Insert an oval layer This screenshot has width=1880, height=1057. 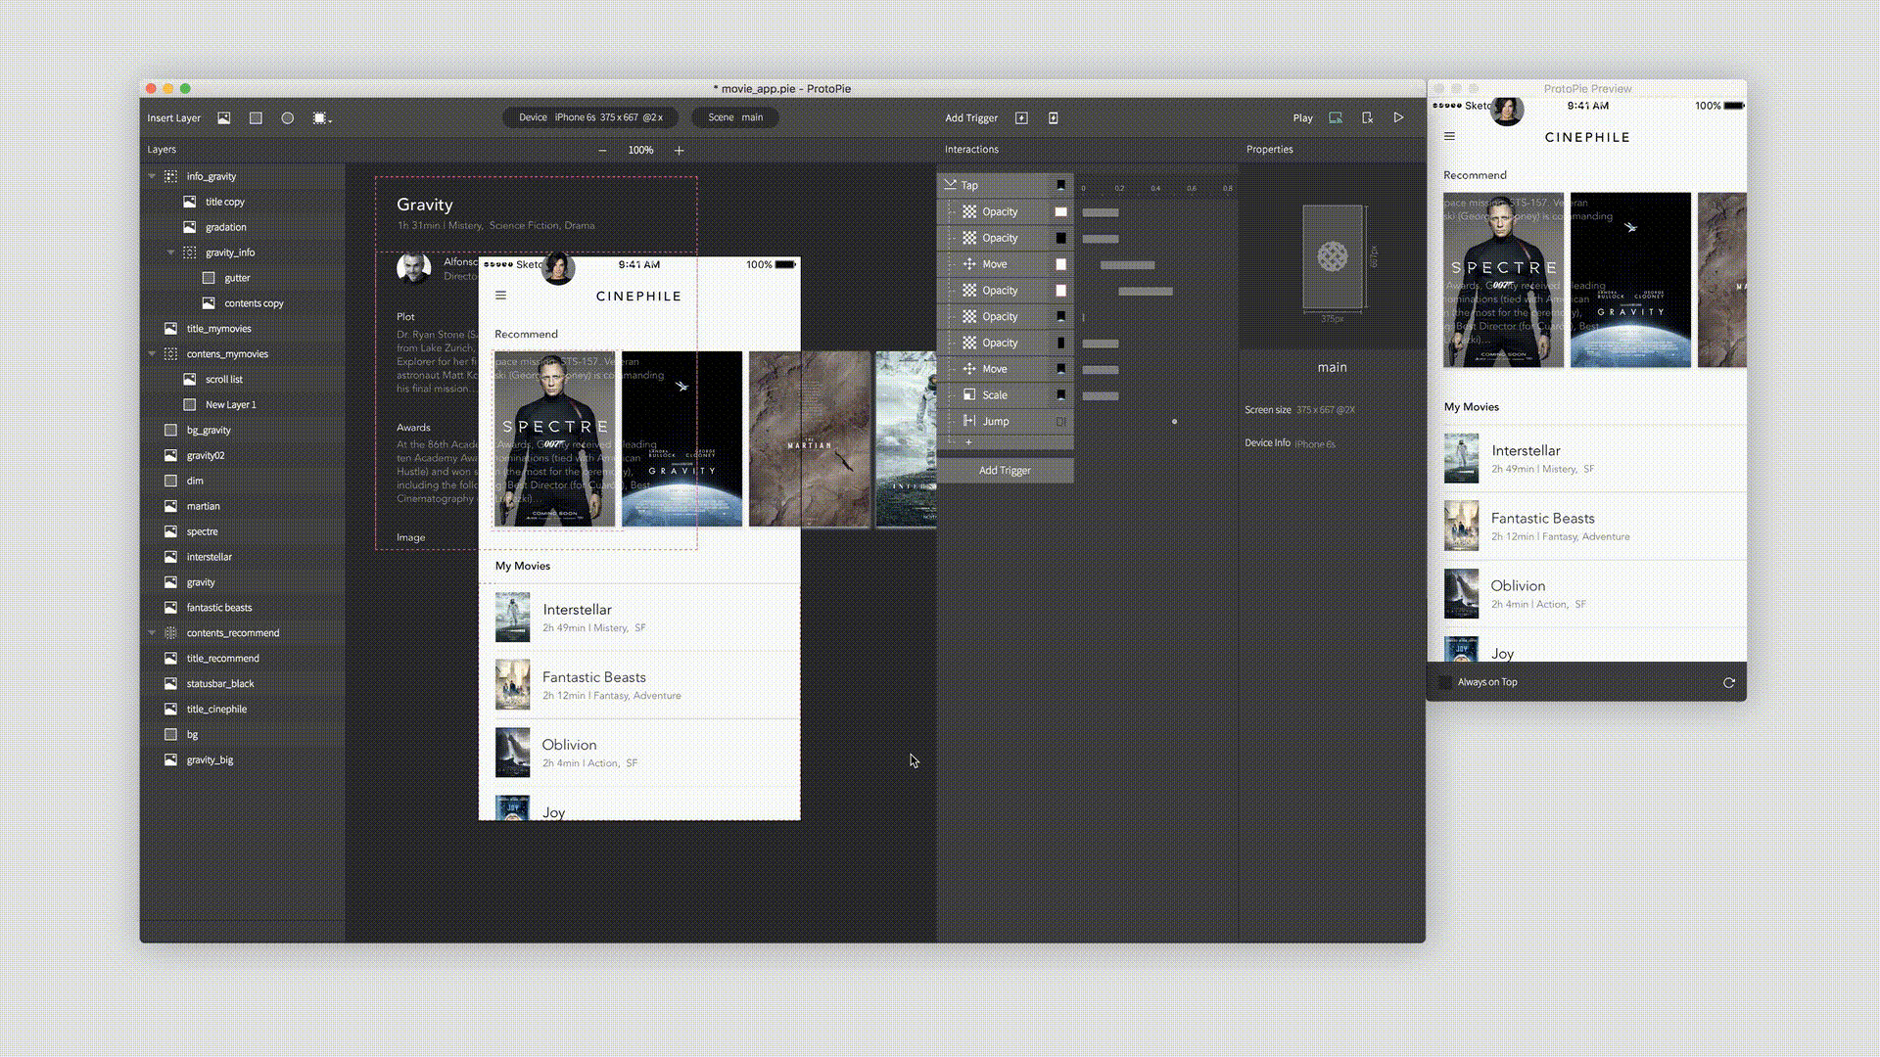click(x=287, y=117)
